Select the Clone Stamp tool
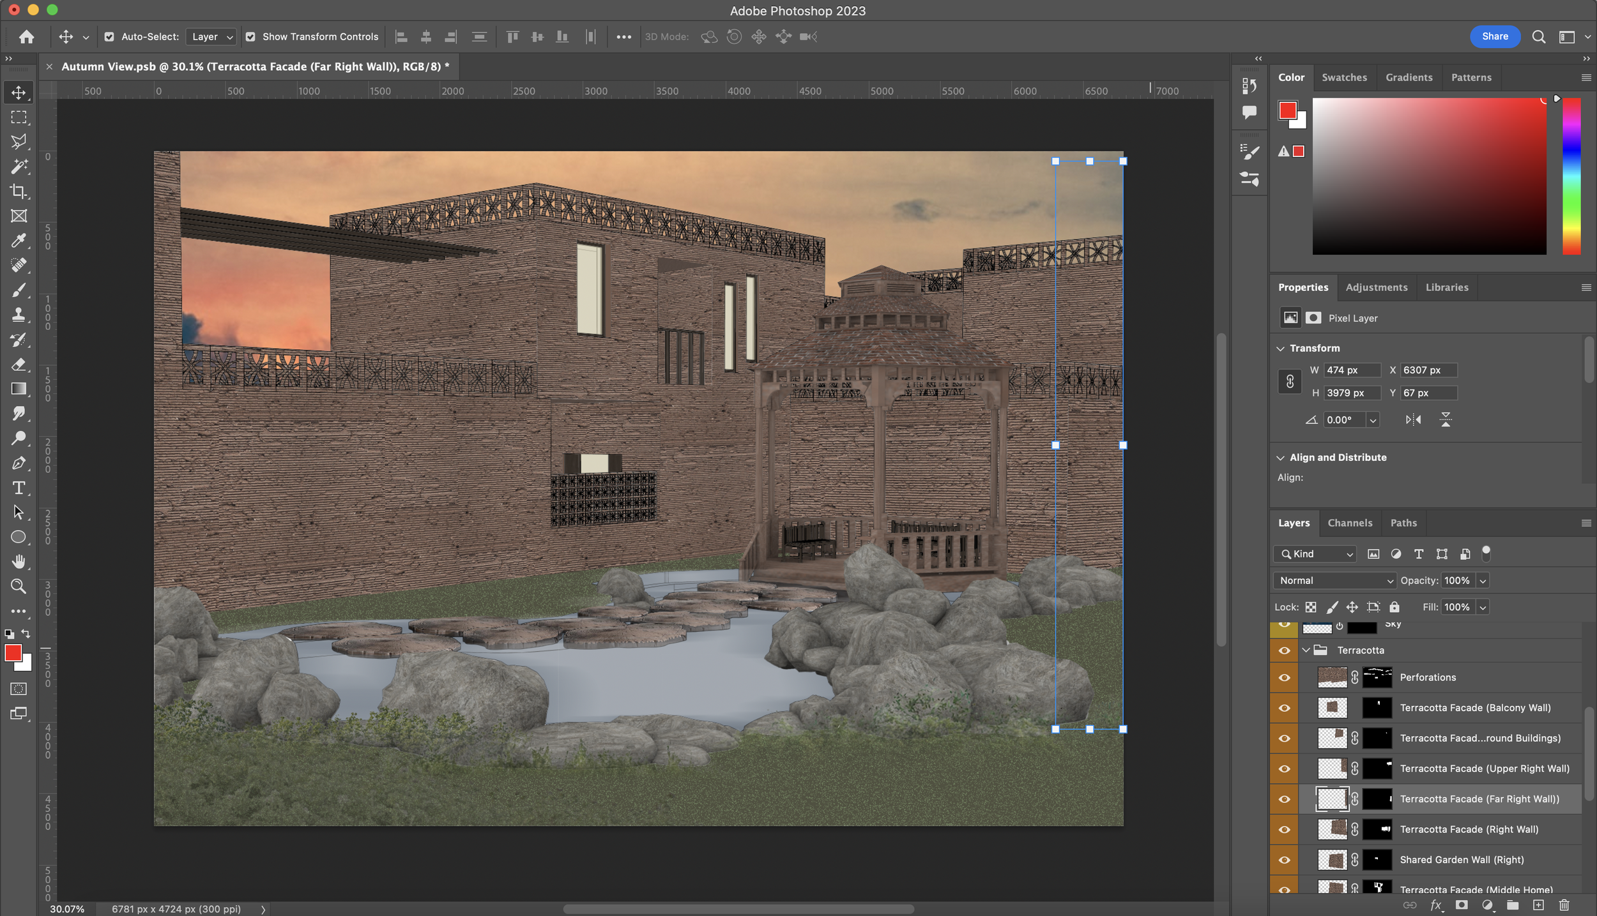The image size is (1597, 916). 19,315
